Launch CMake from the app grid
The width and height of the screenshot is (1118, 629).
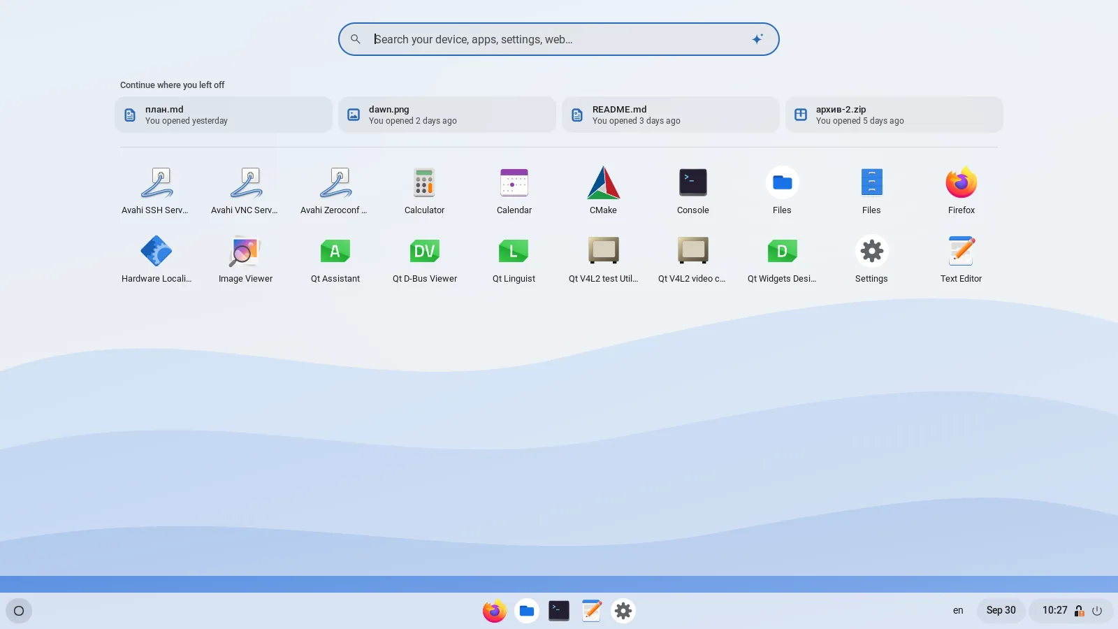click(x=604, y=191)
